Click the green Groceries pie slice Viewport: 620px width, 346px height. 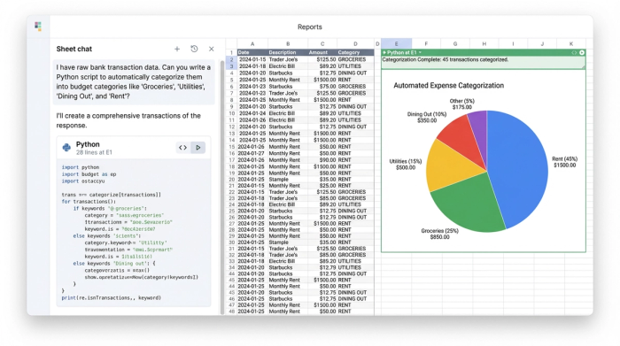click(469, 204)
